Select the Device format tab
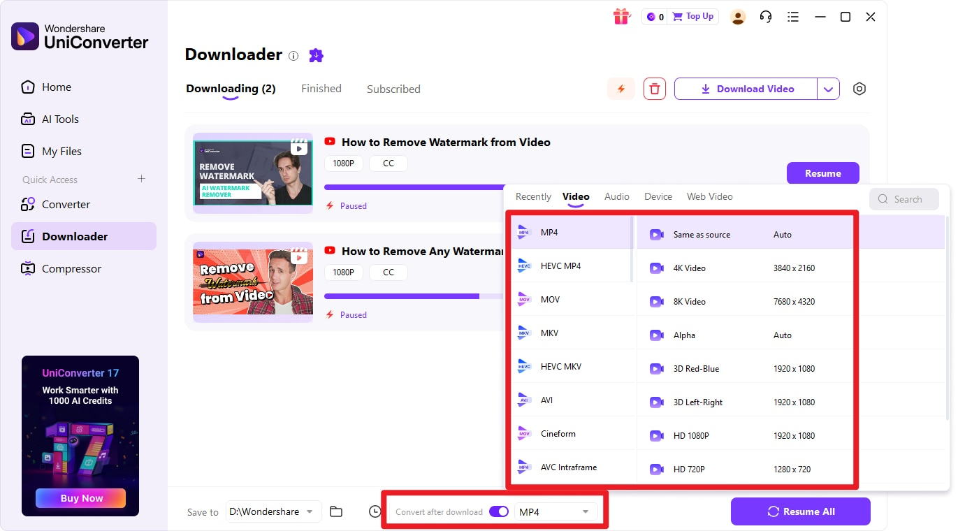Image resolution: width=958 pixels, height=531 pixels. click(x=658, y=196)
